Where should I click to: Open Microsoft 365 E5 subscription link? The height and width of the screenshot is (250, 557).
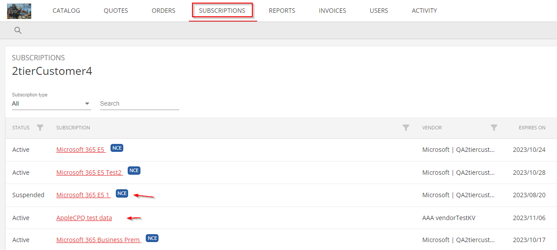(81, 150)
